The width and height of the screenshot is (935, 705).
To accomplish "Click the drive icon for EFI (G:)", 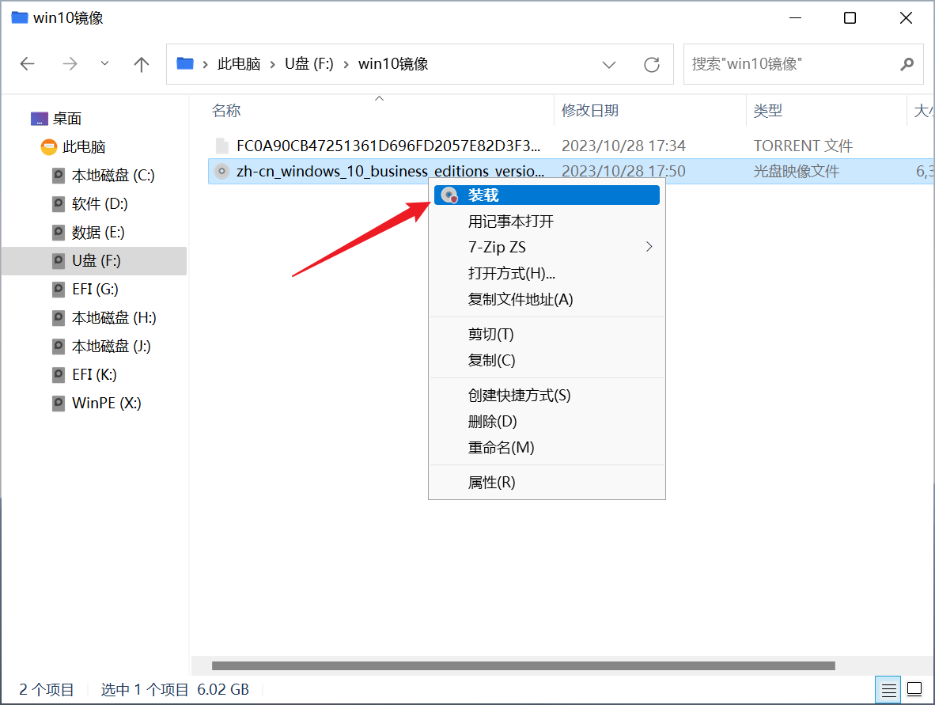I will coord(59,290).
